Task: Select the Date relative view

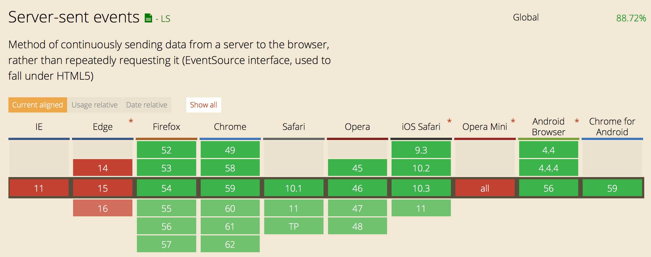Action: pos(147,105)
